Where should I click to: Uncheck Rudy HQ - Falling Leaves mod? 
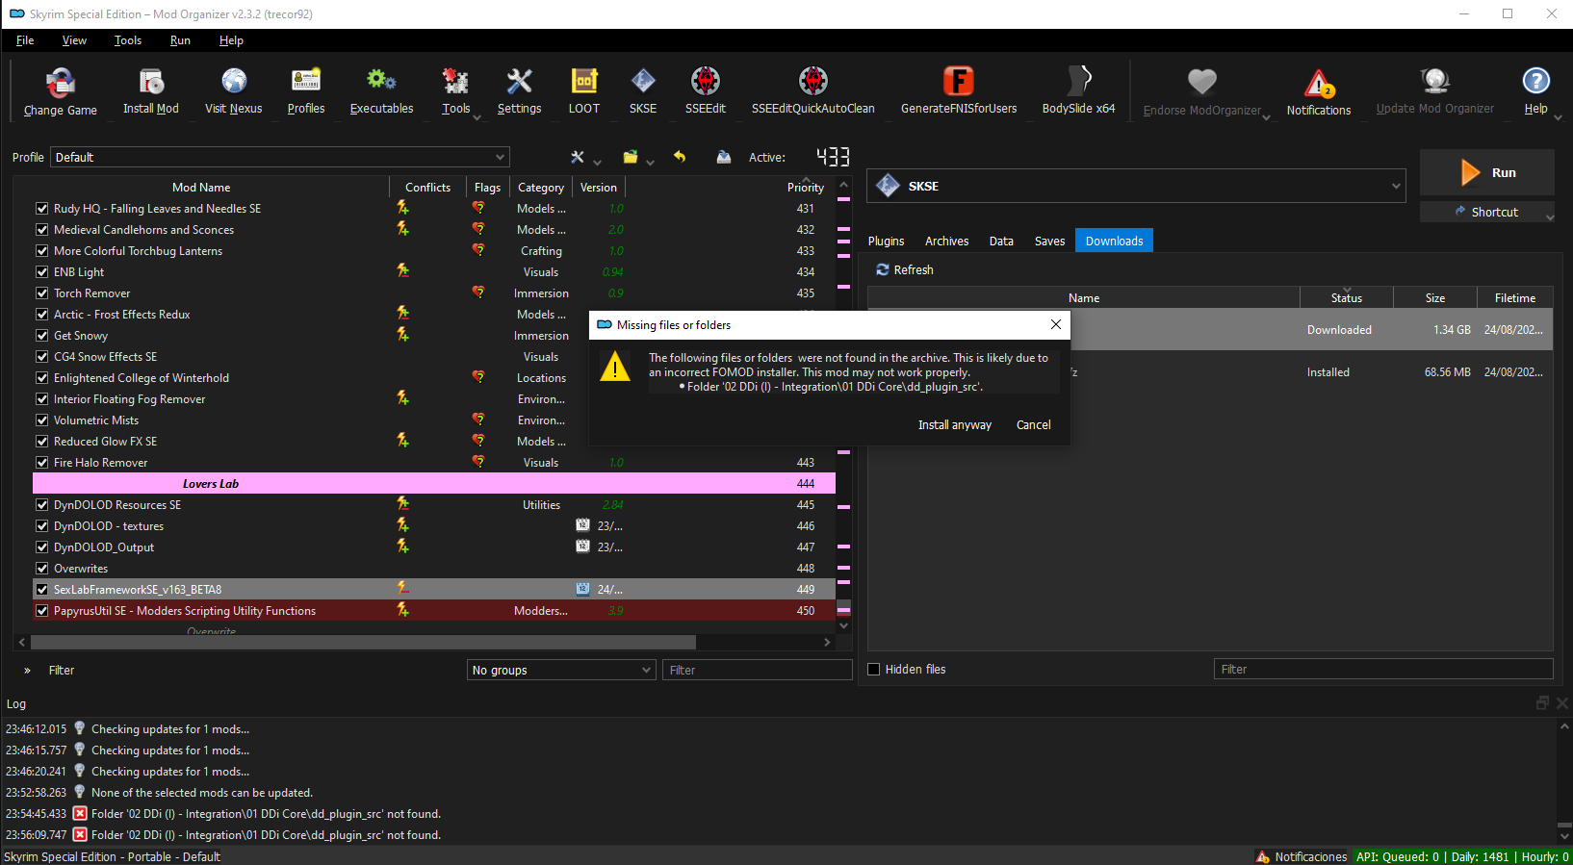click(x=42, y=208)
